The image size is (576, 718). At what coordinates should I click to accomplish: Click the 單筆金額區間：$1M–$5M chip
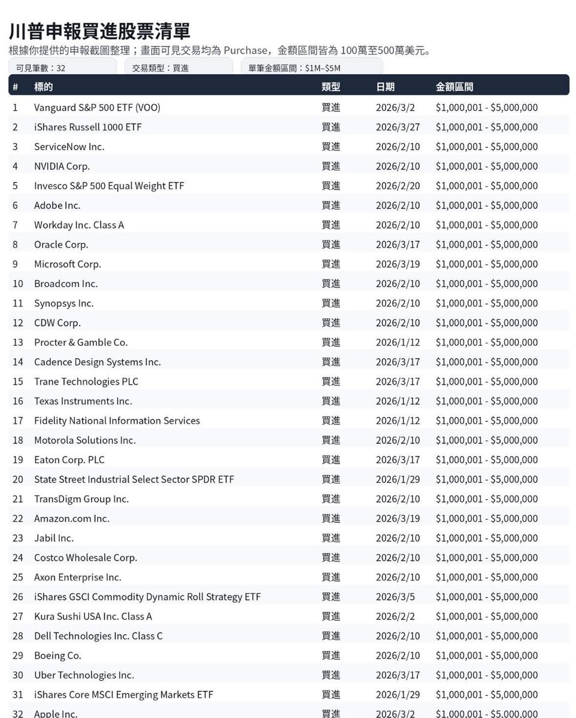311,68
